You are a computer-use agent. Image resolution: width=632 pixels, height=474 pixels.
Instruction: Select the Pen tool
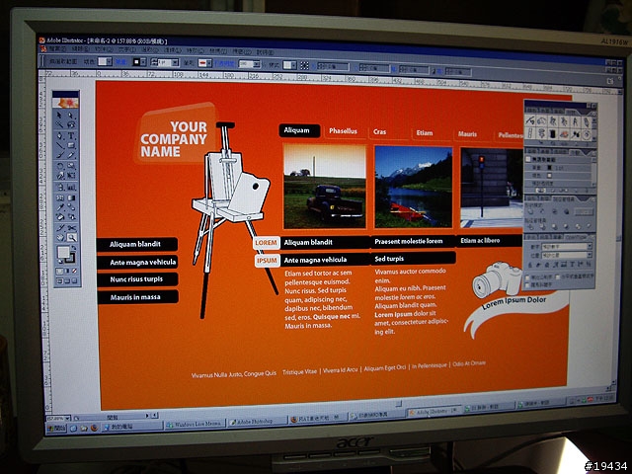[59, 135]
